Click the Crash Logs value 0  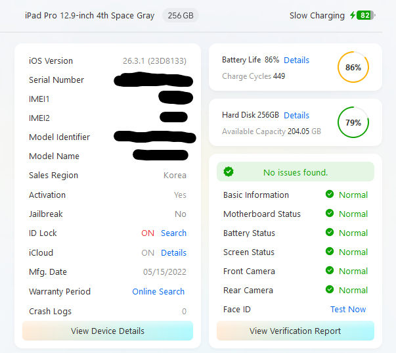point(184,311)
